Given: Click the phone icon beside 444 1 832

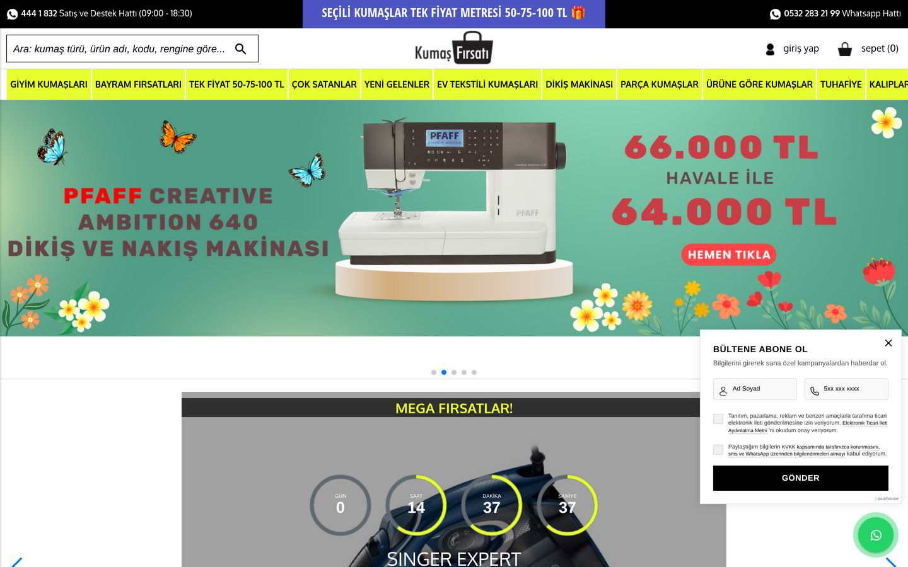Looking at the screenshot, I should (x=13, y=14).
